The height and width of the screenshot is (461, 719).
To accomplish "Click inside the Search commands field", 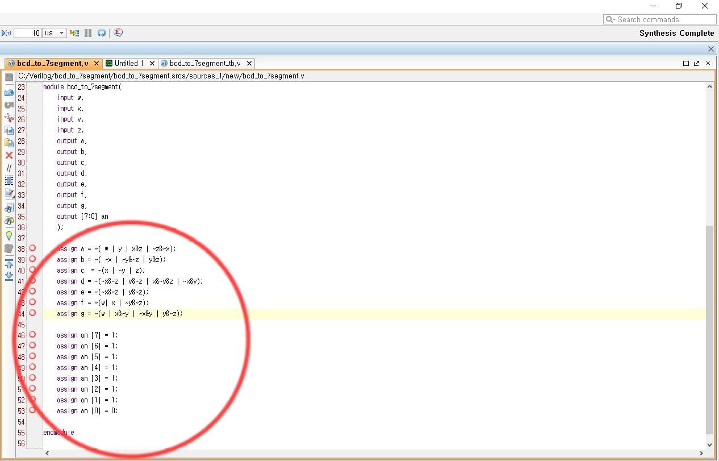I will coord(659,19).
